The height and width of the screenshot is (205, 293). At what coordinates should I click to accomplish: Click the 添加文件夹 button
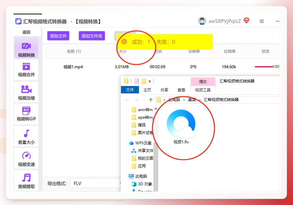coord(92,36)
